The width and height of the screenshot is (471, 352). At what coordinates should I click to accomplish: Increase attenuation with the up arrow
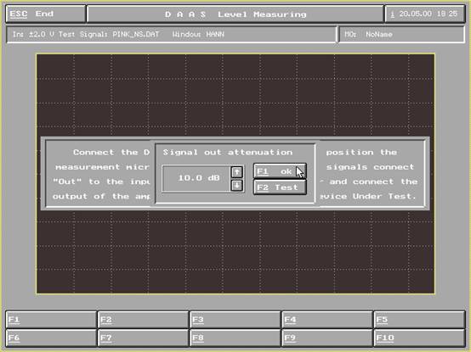coord(237,172)
